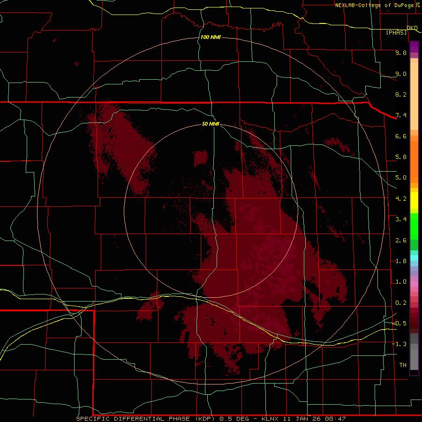Select the 7.4 value on the color scale
Screen dimensions: 422x422
point(401,115)
